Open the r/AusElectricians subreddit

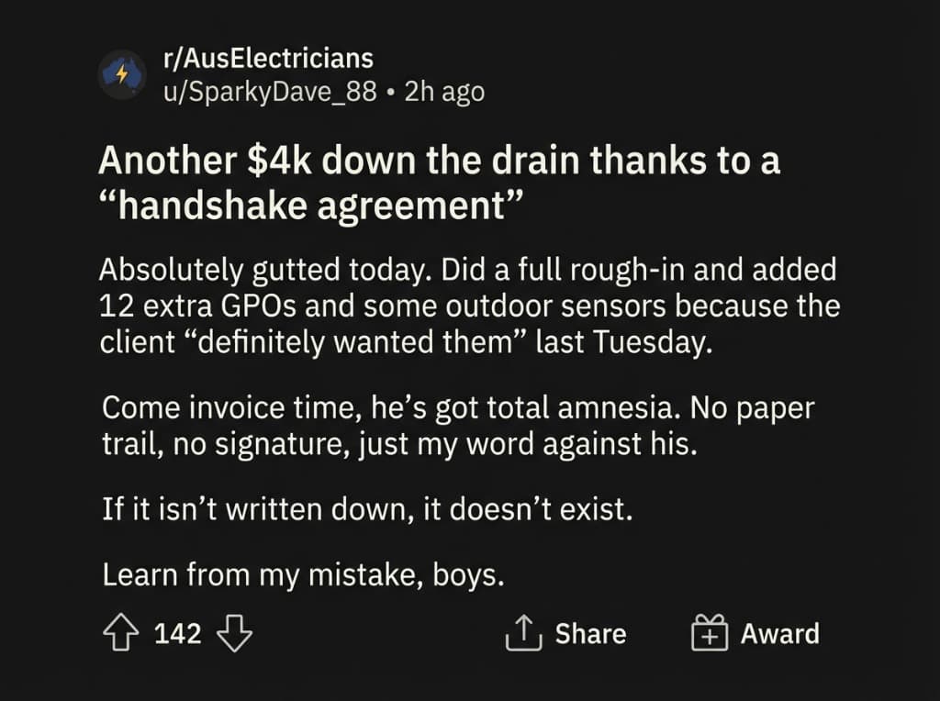(267, 58)
